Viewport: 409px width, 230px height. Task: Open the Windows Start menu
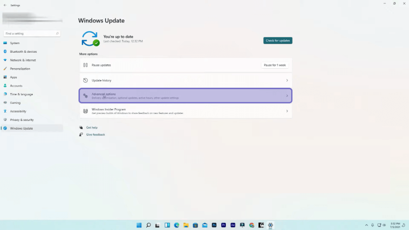pyautogui.click(x=139, y=225)
